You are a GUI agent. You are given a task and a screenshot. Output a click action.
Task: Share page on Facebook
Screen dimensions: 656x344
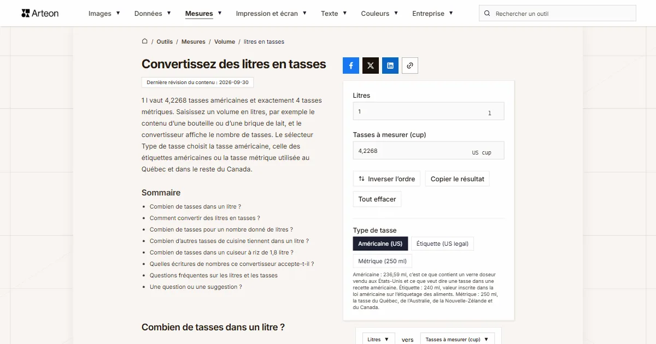pyautogui.click(x=351, y=66)
